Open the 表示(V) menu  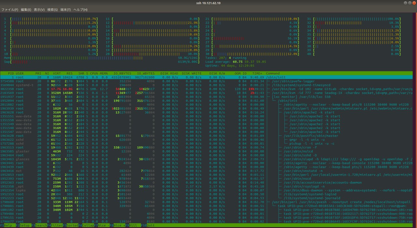(x=39, y=10)
